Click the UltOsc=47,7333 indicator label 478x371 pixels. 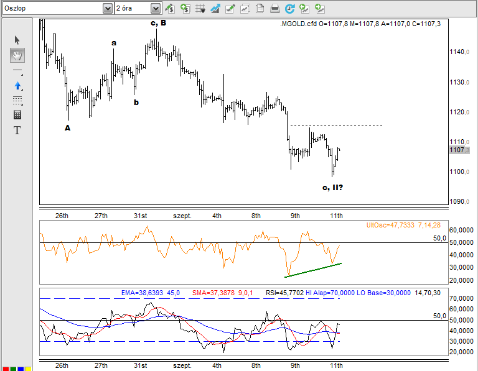click(x=390, y=225)
